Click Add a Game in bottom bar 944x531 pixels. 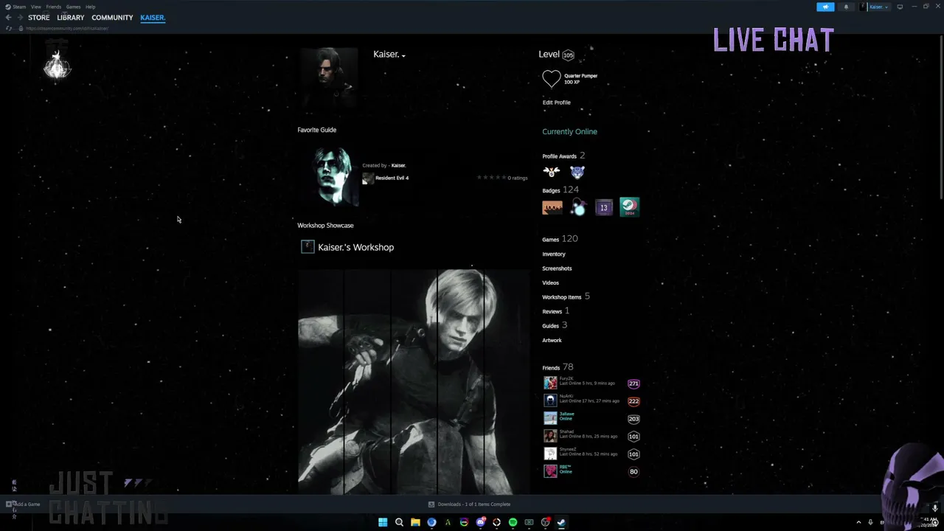pos(23,504)
